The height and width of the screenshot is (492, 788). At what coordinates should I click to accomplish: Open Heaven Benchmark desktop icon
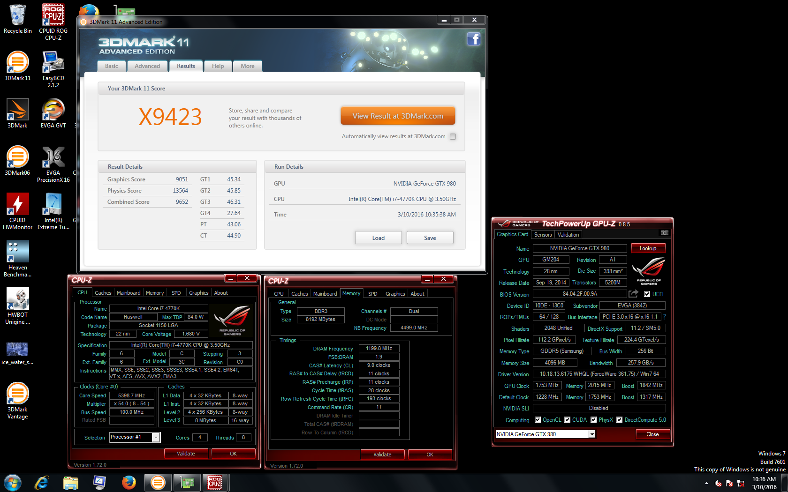[x=18, y=259]
